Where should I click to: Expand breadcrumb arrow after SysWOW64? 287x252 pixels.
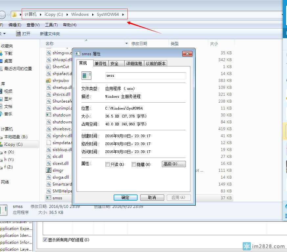123,14
